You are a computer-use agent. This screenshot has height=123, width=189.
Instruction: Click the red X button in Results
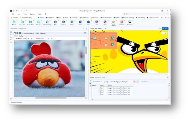134,82
